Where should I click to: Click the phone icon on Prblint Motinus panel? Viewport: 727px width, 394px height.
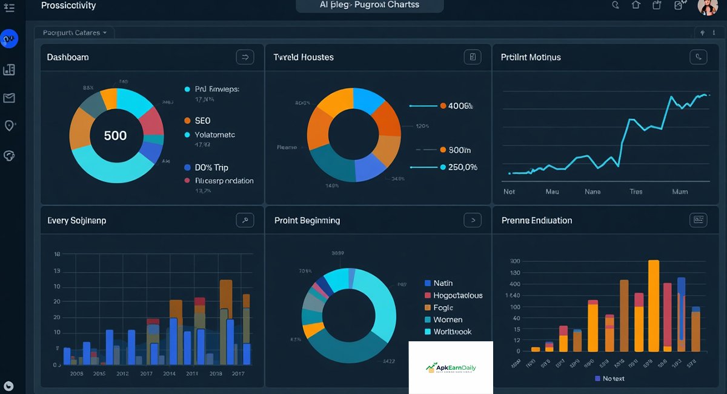point(699,57)
